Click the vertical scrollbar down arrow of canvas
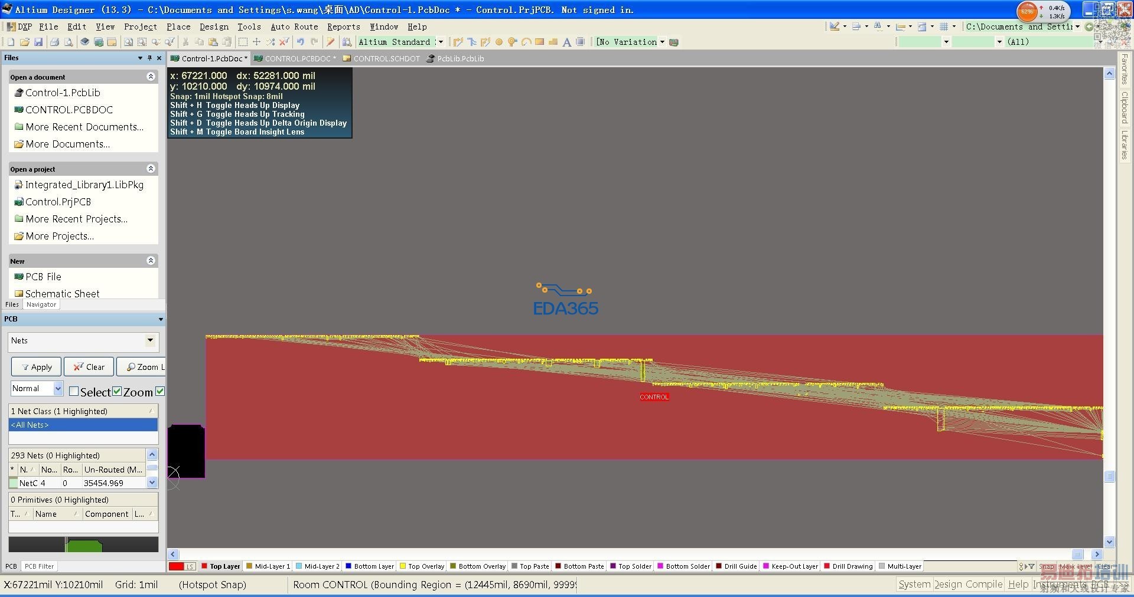The width and height of the screenshot is (1134, 597). (1109, 542)
